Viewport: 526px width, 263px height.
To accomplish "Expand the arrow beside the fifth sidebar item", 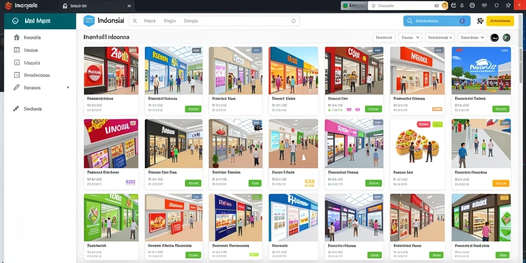I will (68, 87).
